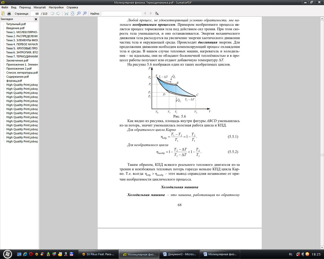Screen dimensions: 324x259
Task: Open bookmark Тема 4. ПЕРВОЕ НАЧАЛО
Action: [x=22, y=44]
